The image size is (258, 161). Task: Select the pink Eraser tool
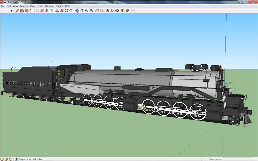pyautogui.click(x=42, y=11)
